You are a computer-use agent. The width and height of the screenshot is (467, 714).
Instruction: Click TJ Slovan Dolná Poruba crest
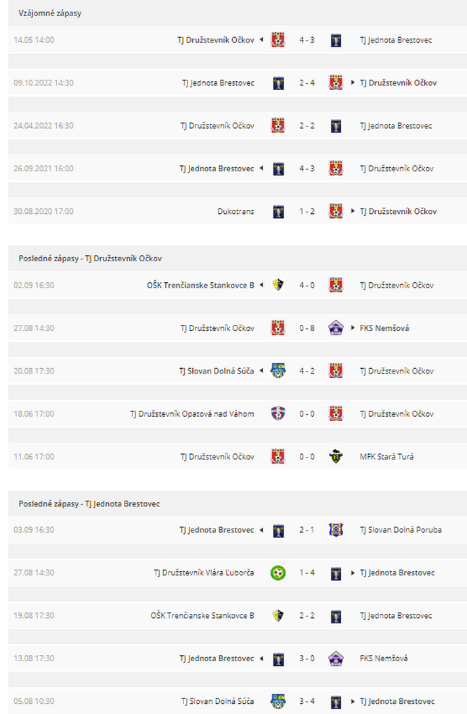click(336, 530)
